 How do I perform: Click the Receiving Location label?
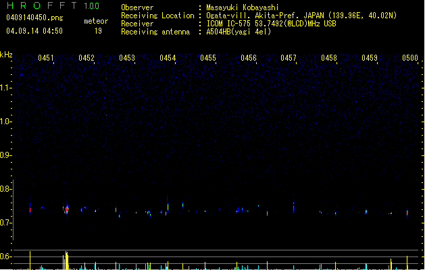tap(157, 16)
